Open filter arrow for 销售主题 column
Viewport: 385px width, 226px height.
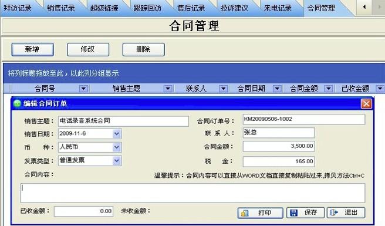(x=168, y=89)
